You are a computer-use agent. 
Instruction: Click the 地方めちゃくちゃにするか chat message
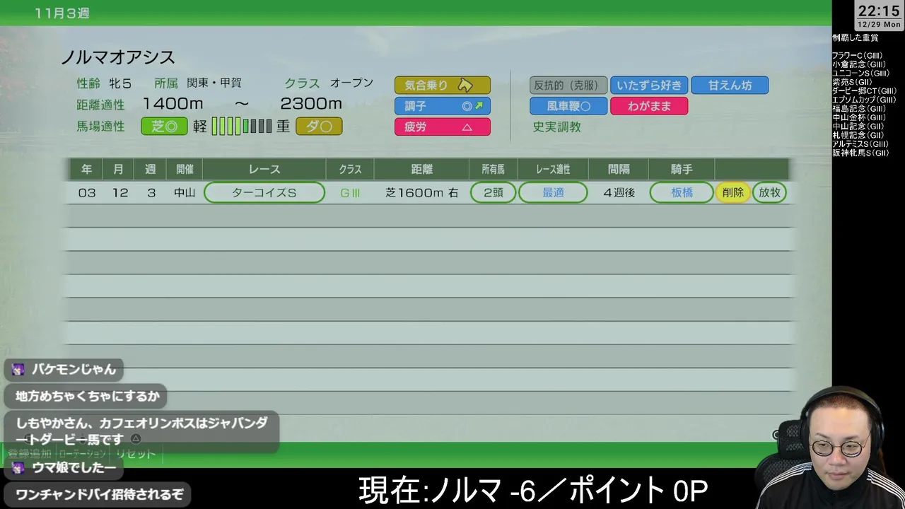point(87,397)
